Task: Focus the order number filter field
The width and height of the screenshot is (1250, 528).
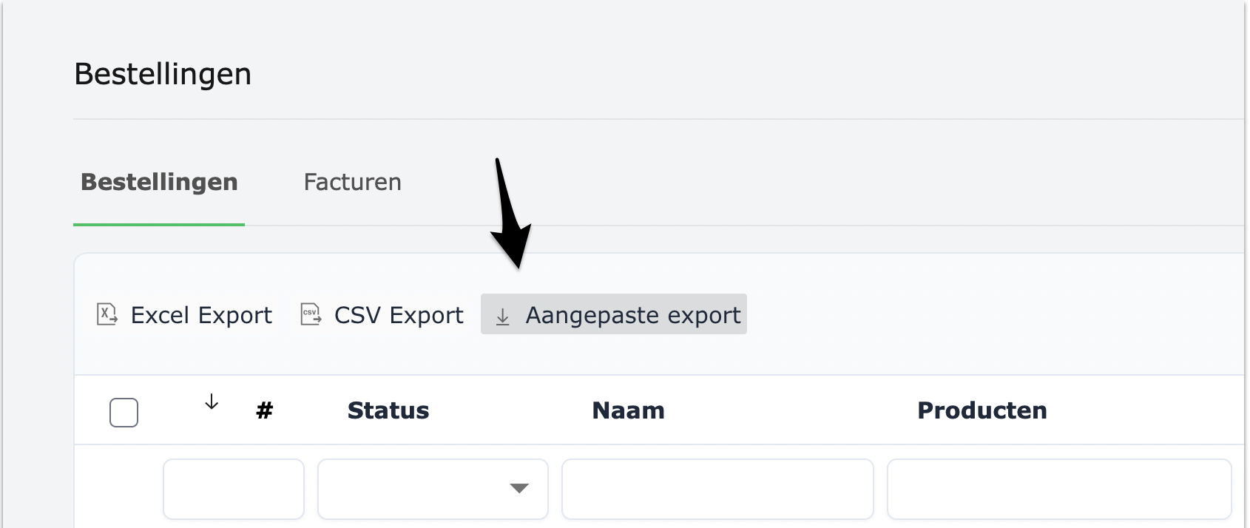Action: (234, 489)
